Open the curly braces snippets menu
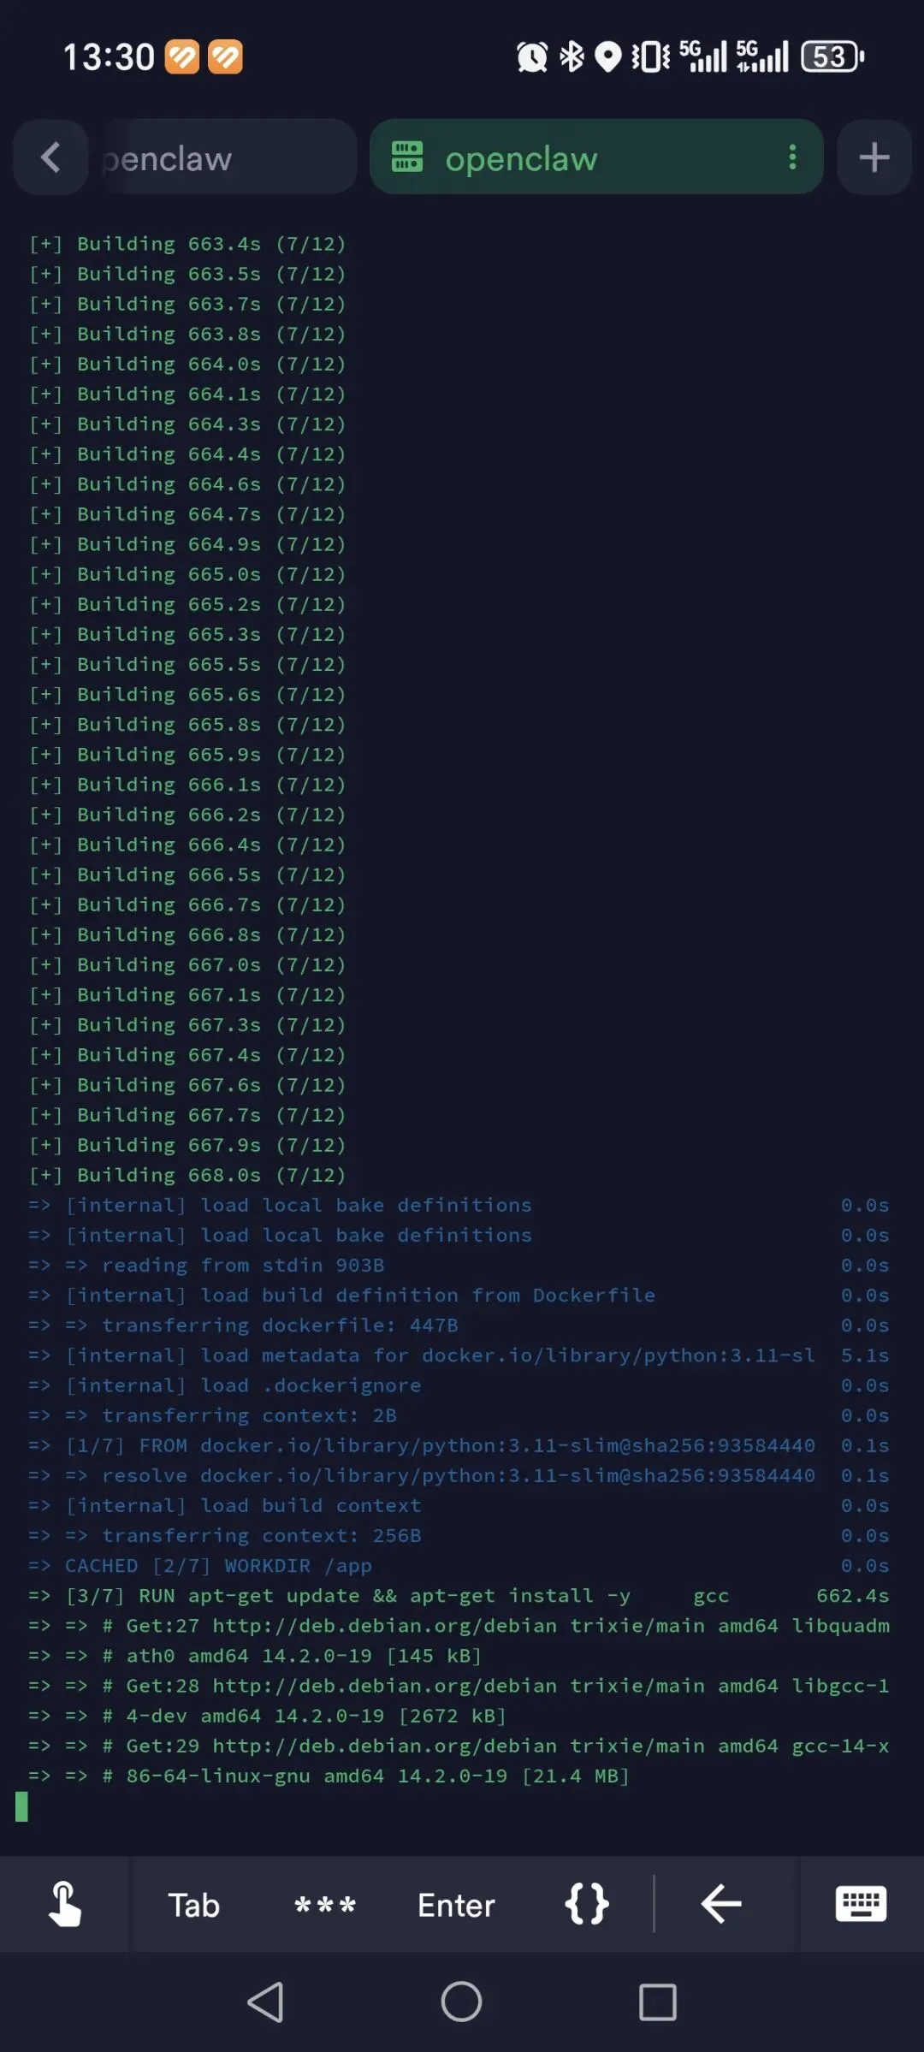The height and width of the screenshot is (2052, 924). point(587,1905)
